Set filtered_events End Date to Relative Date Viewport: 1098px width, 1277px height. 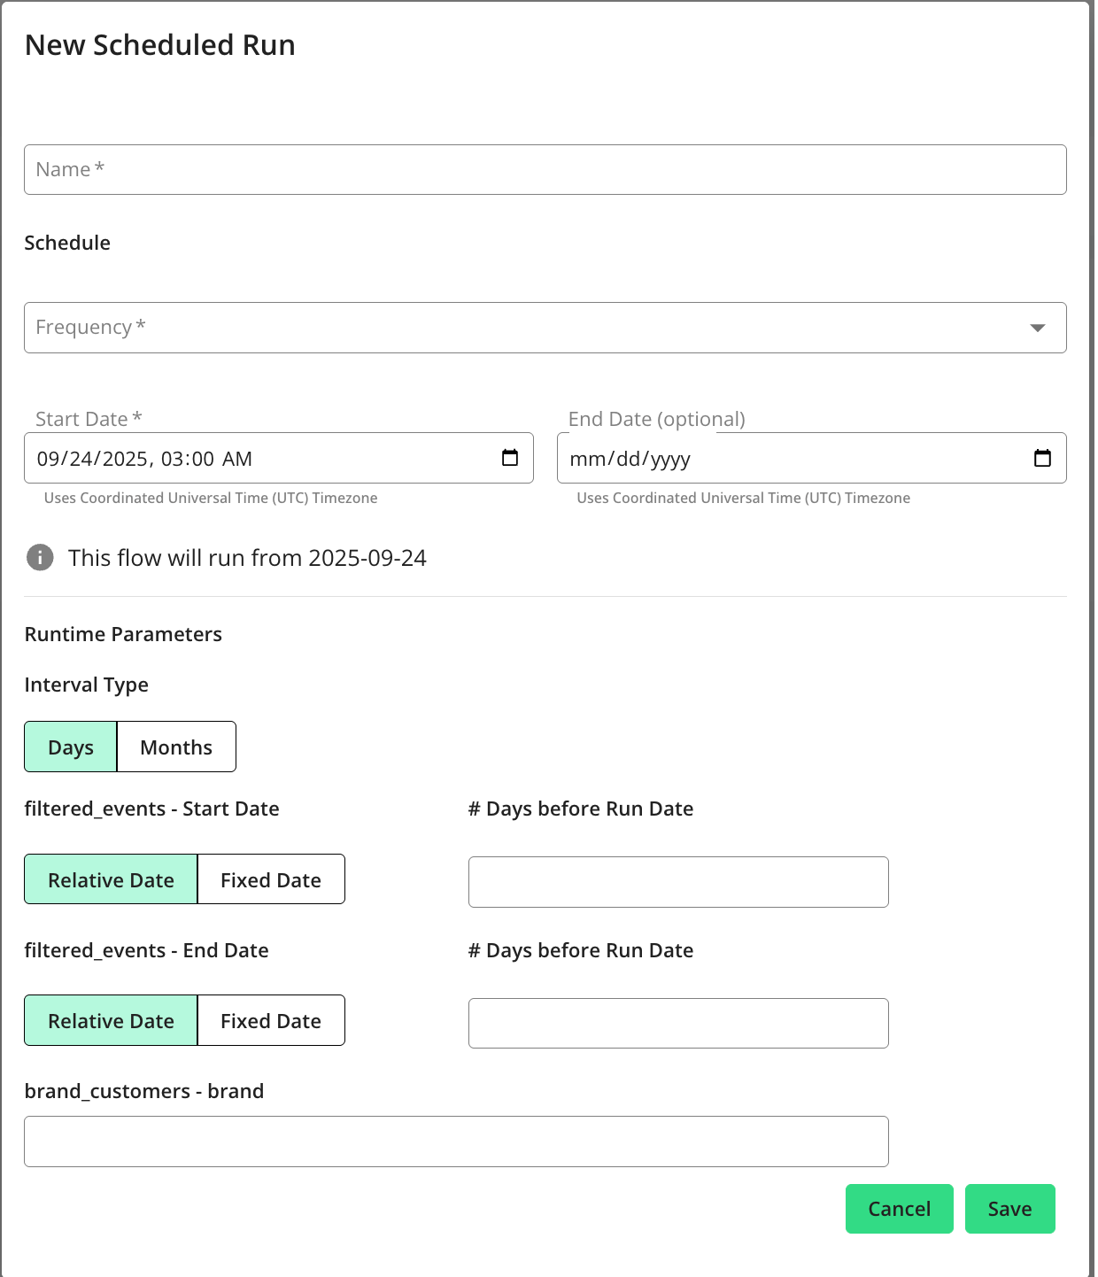pyautogui.click(x=111, y=1021)
